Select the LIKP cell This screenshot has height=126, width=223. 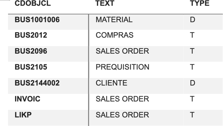(x=23, y=115)
